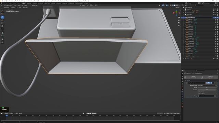The width and height of the screenshot is (219, 123).
Task: Enable the Keep Sharp checkbox
Action: [198, 92]
